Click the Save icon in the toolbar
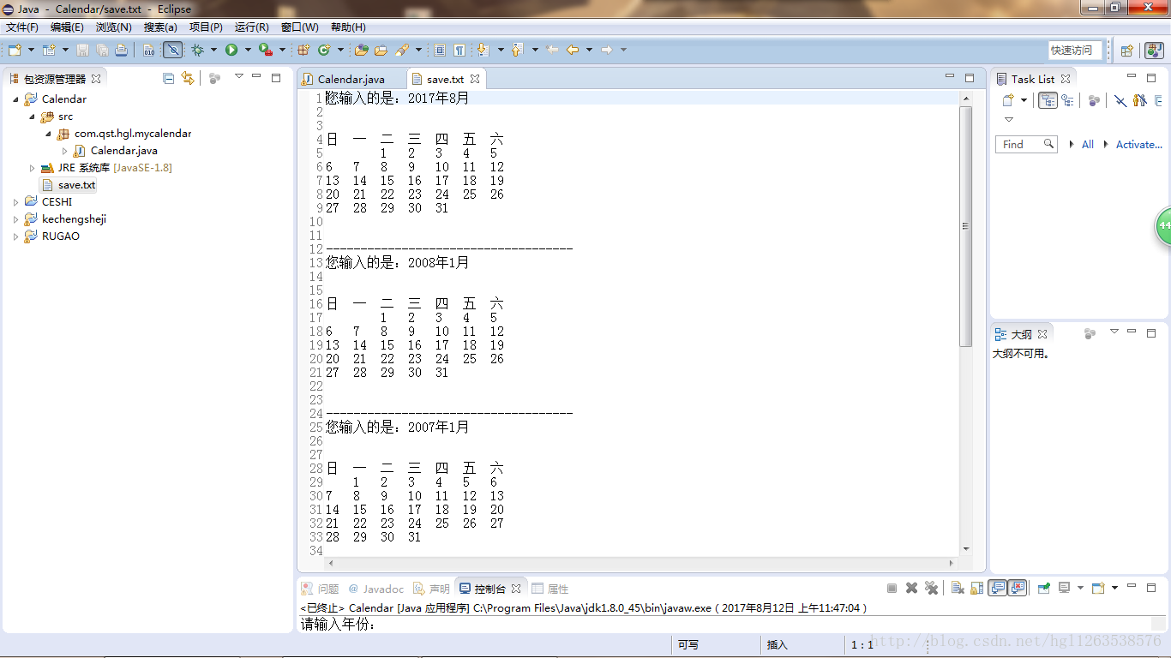The width and height of the screenshot is (1171, 658). [x=83, y=50]
